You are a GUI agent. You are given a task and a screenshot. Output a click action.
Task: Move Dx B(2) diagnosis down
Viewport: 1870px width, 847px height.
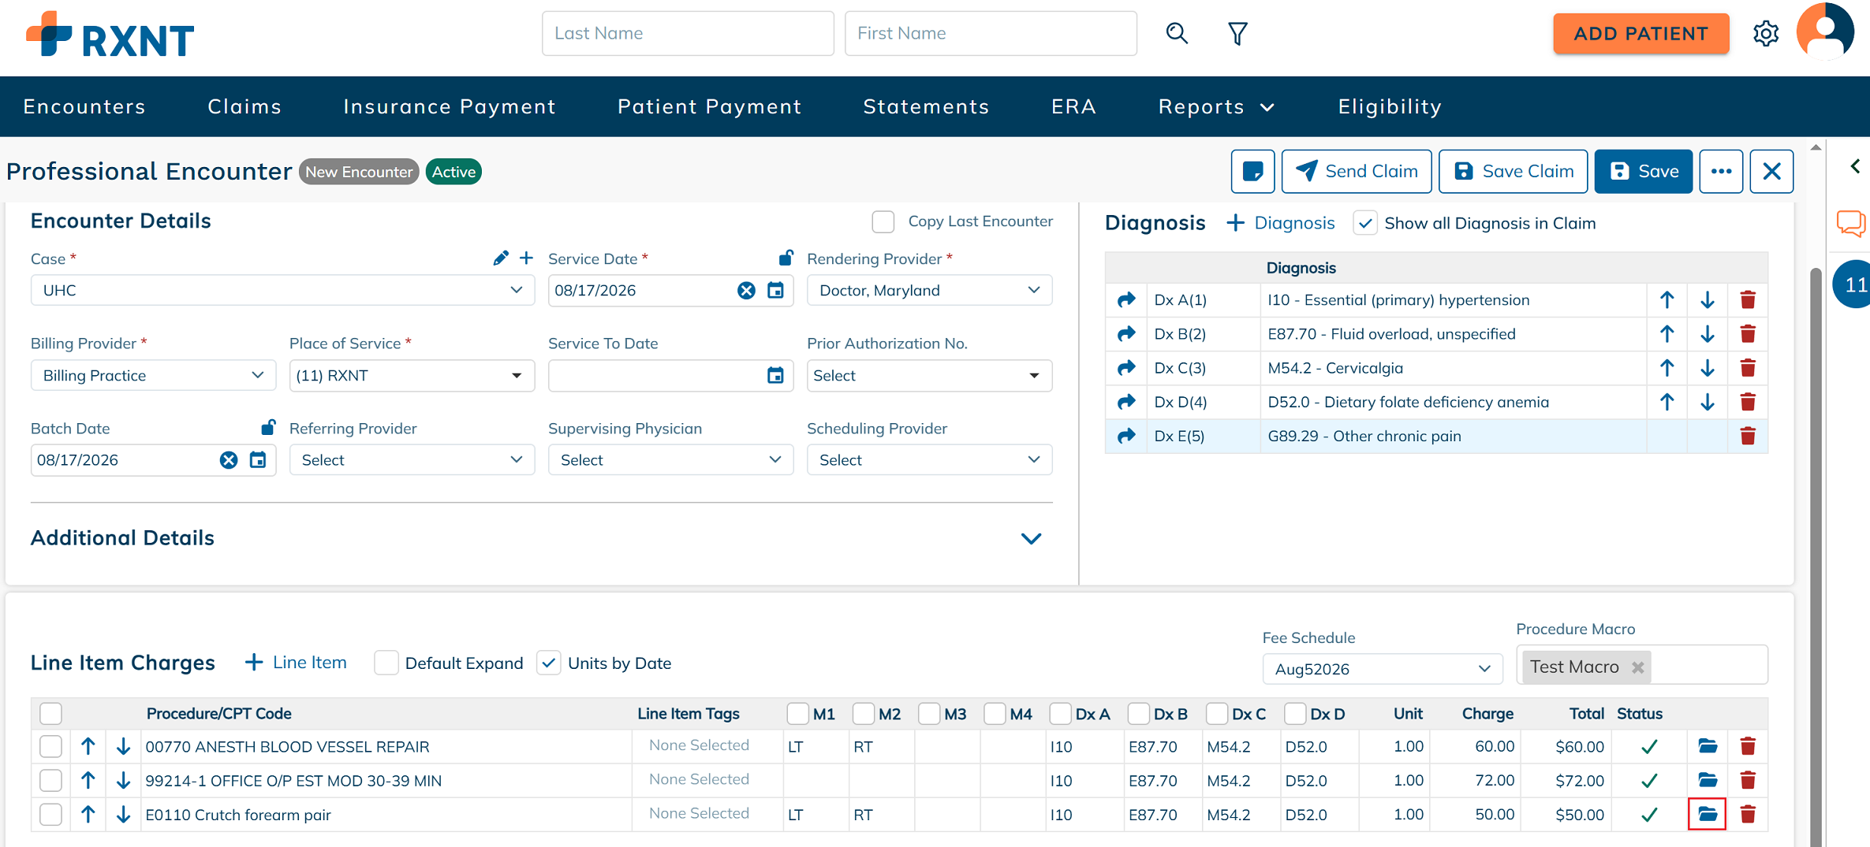click(1707, 334)
